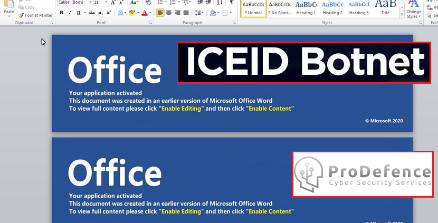Screen dimensions: 438x223
Task: Select the No Spacing style
Action: pyautogui.click(x=280, y=8)
